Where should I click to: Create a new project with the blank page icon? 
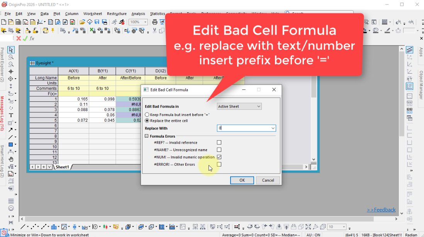point(4,22)
